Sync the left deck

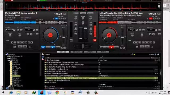58,47
